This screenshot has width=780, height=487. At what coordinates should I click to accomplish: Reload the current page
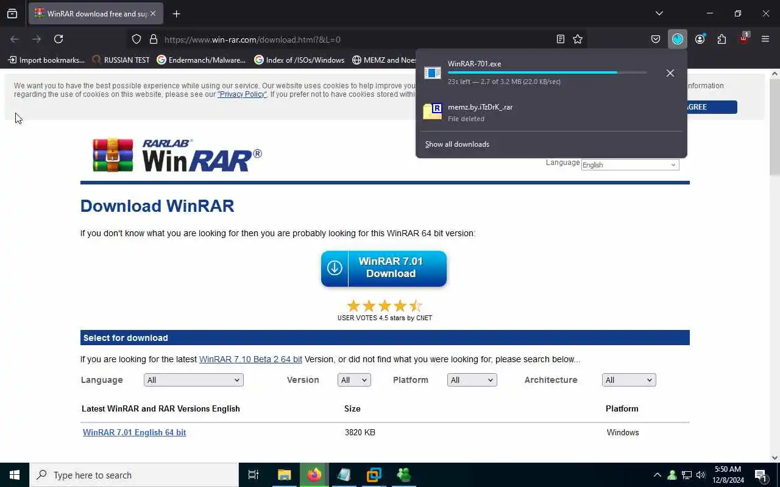58,39
